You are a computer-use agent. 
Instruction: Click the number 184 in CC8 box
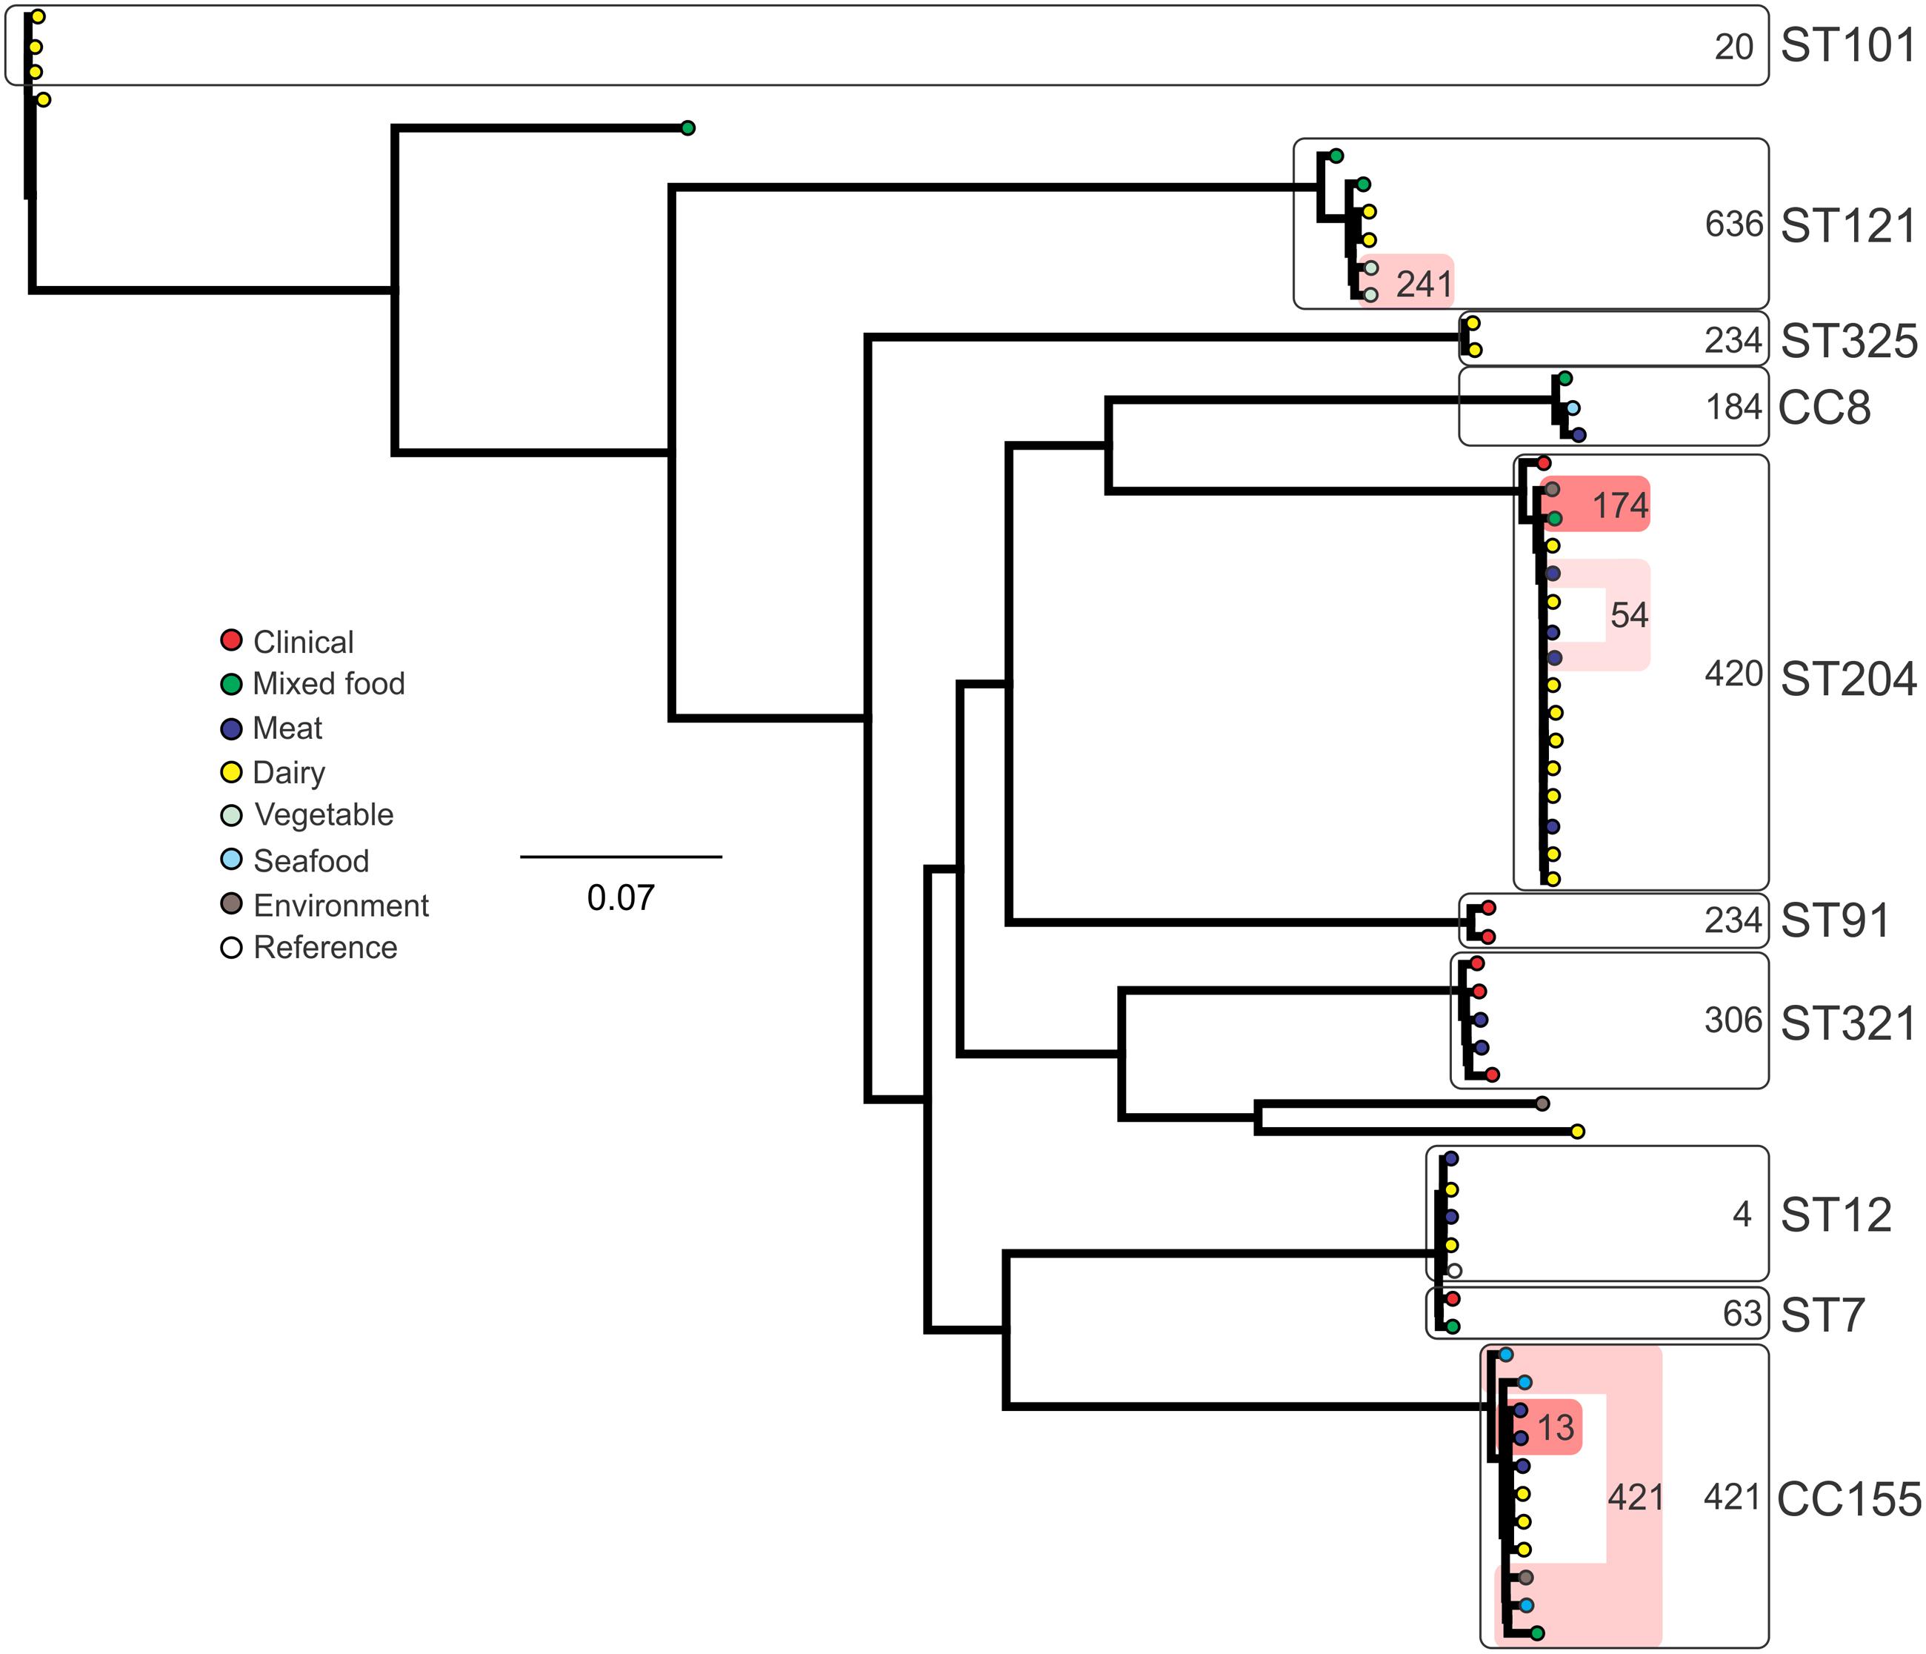tap(1733, 408)
